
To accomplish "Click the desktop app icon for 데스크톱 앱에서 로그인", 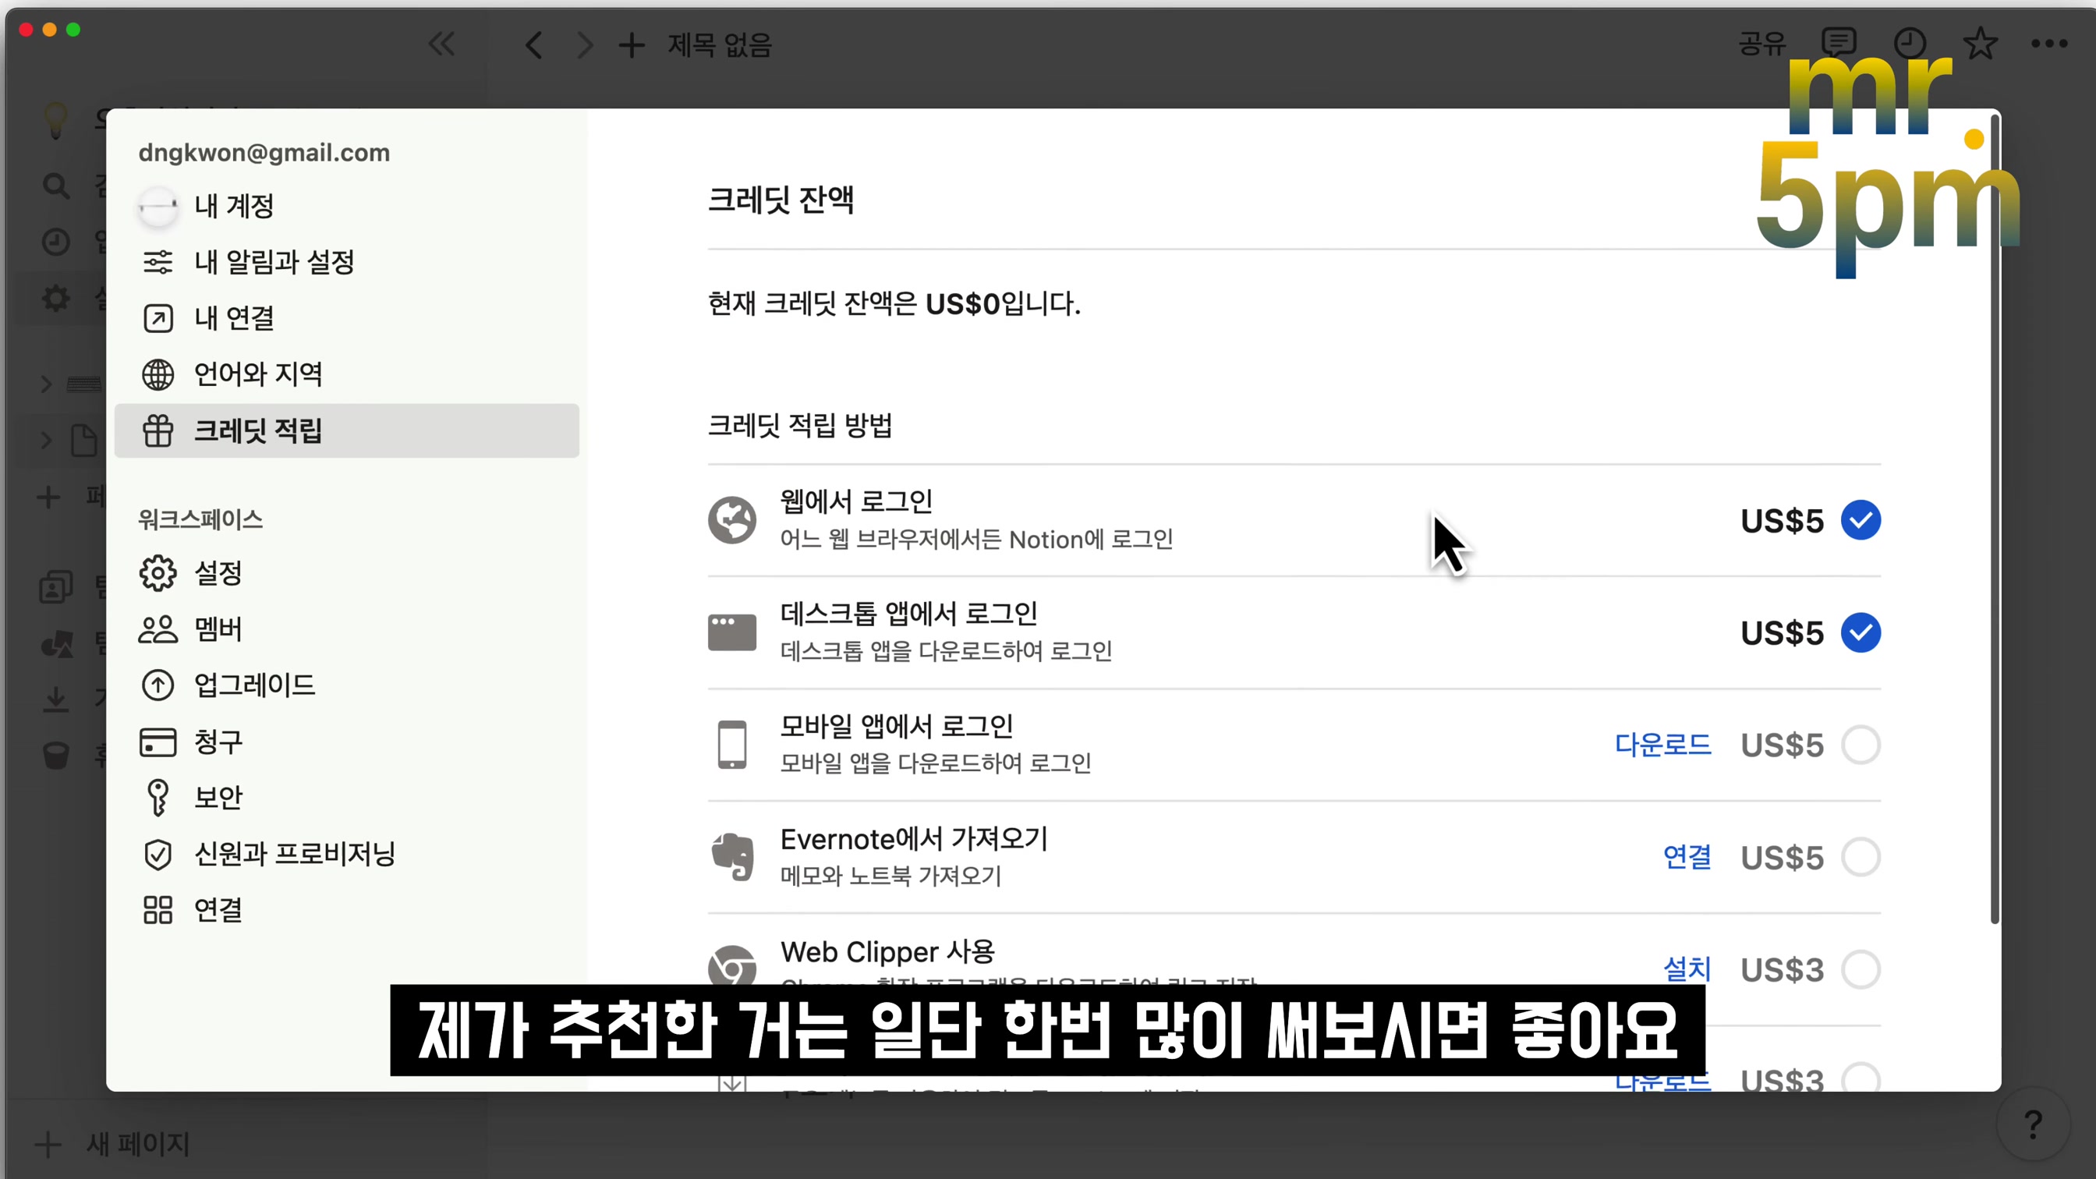I will 731,632.
